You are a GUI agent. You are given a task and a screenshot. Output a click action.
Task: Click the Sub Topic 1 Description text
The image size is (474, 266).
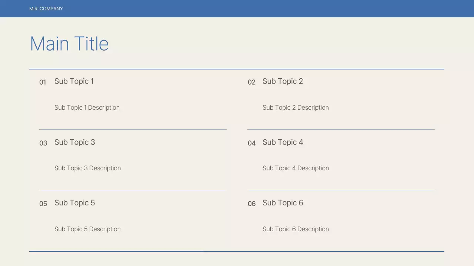tap(87, 108)
